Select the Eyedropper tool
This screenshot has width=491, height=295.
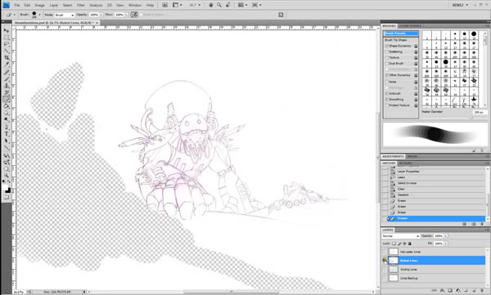click(x=7, y=65)
